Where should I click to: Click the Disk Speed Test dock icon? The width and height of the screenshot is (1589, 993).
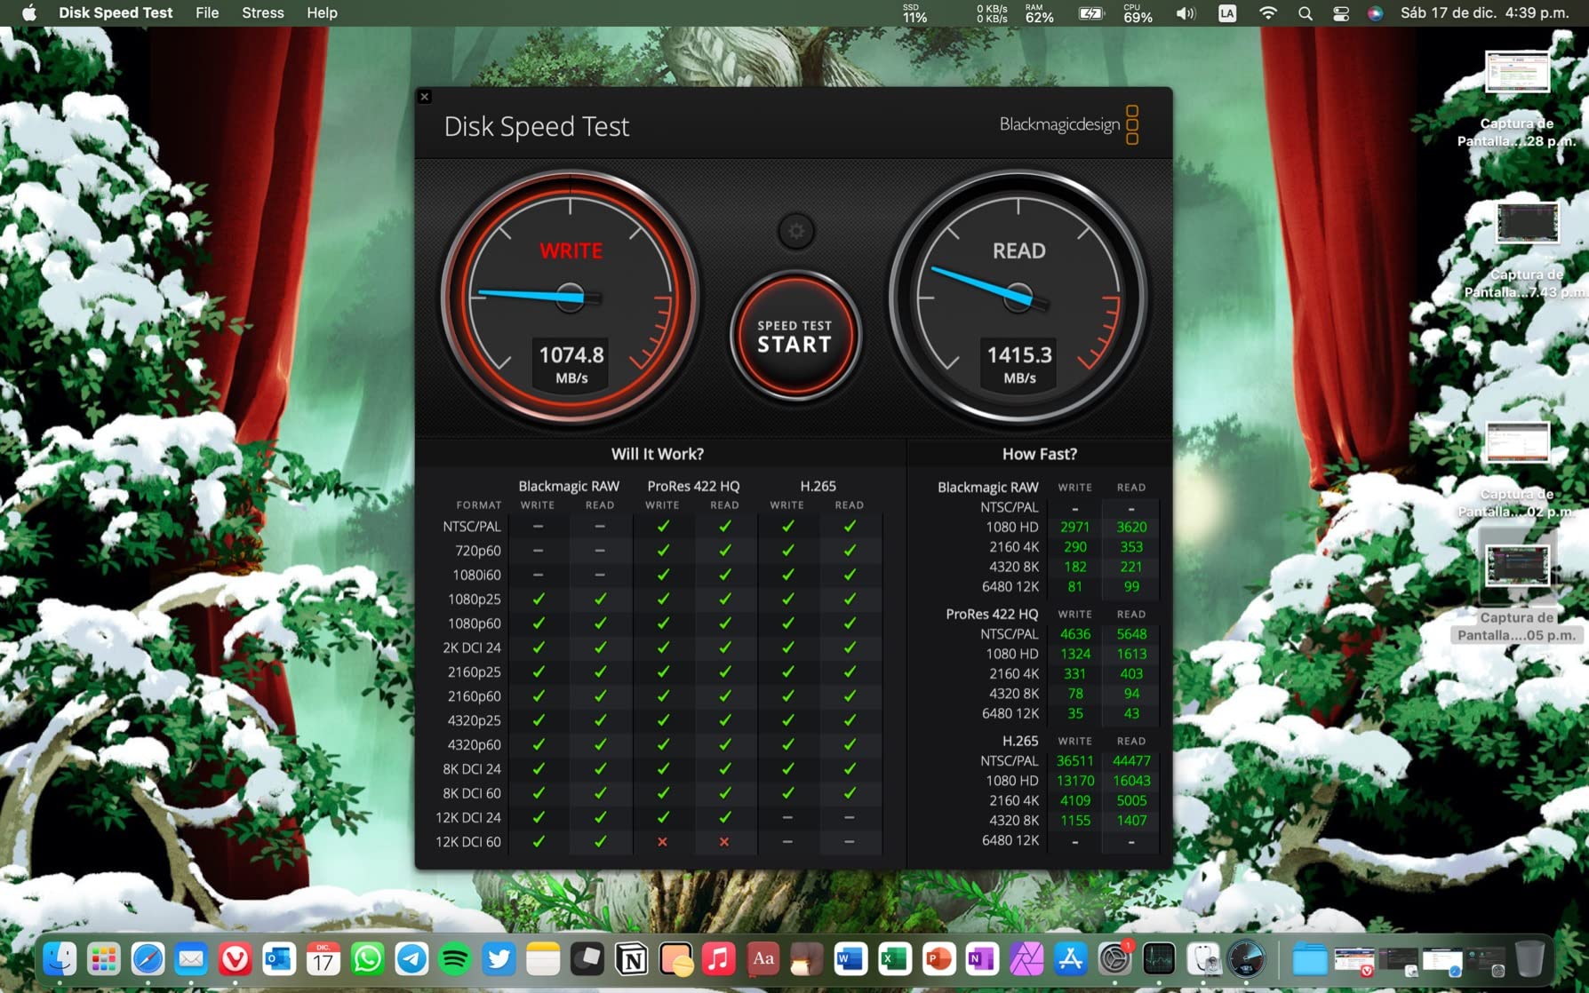click(x=1247, y=959)
